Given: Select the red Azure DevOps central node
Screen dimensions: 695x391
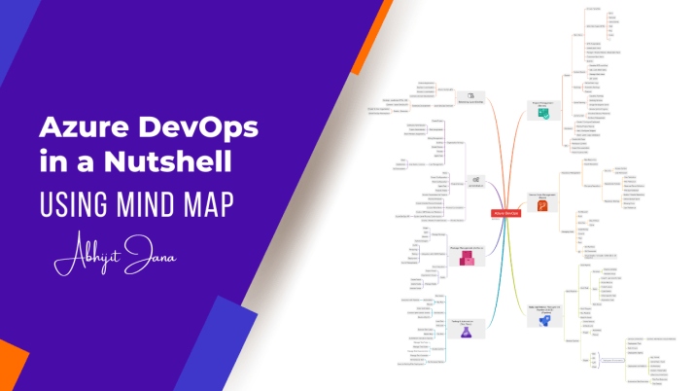Looking at the screenshot, I should pyautogui.click(x=505, y=213).
